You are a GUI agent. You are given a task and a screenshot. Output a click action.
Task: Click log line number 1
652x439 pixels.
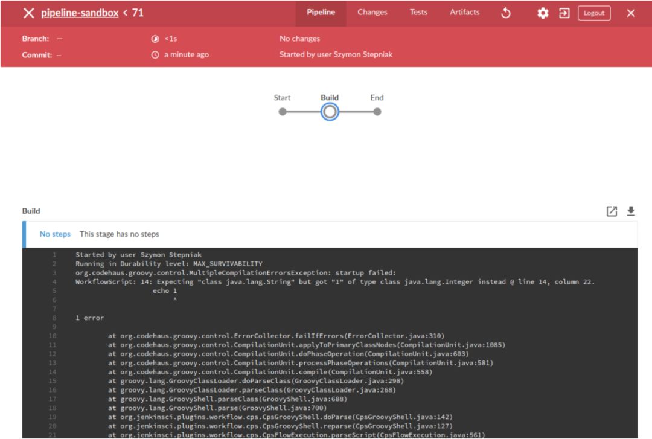[54, 255]
